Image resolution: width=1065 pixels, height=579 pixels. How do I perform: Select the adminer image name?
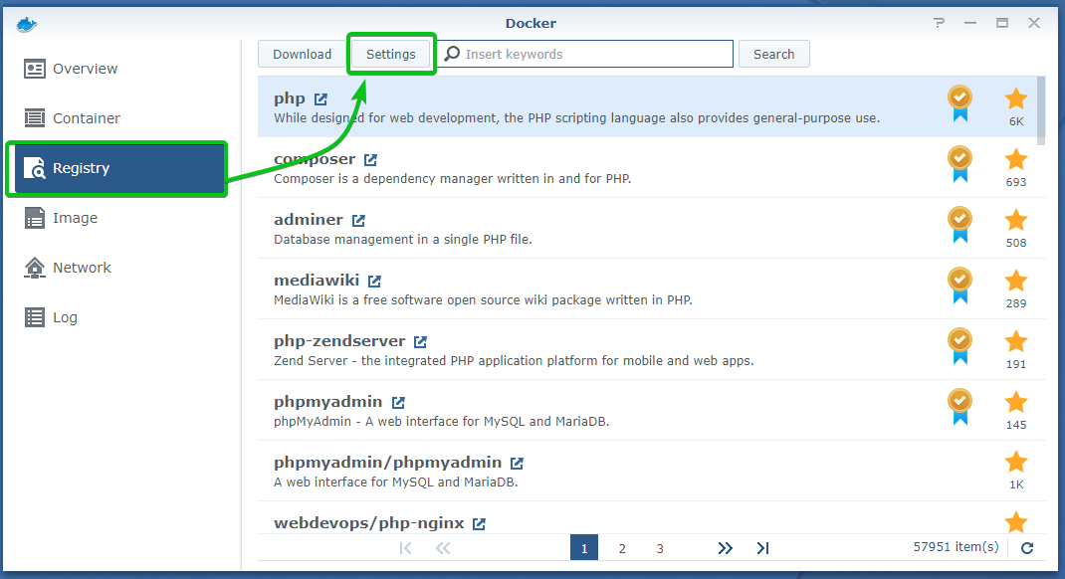309,219
